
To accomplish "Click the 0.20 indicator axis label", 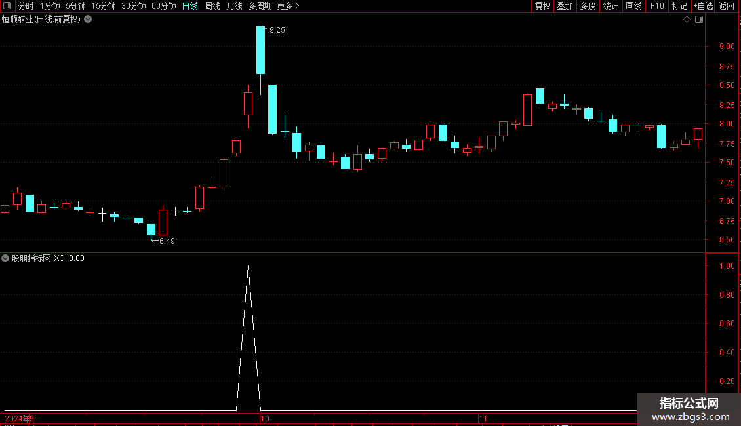I will (727, 381).
